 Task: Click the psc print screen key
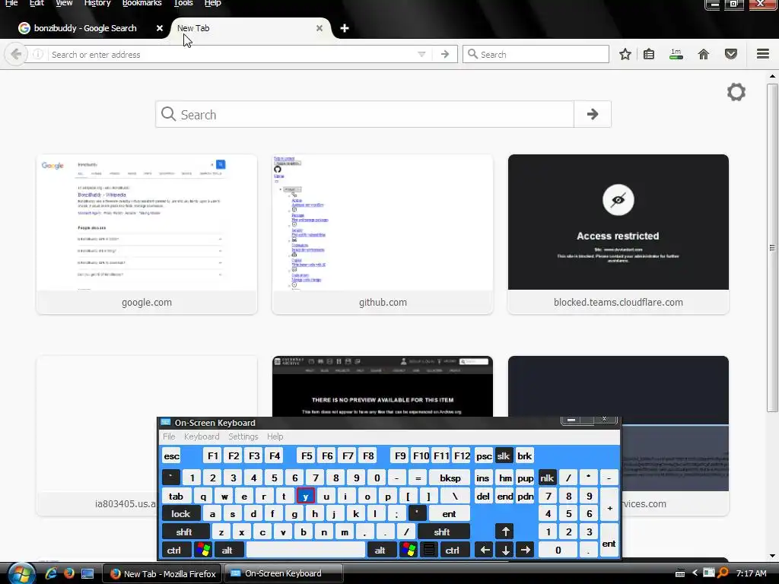click(484, 456)
